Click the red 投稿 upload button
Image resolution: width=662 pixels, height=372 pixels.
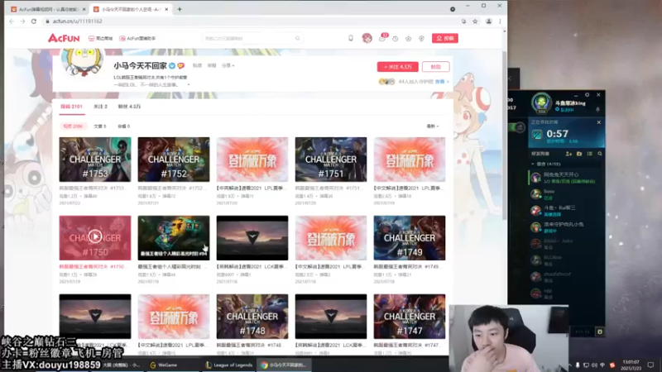[445, 38]
